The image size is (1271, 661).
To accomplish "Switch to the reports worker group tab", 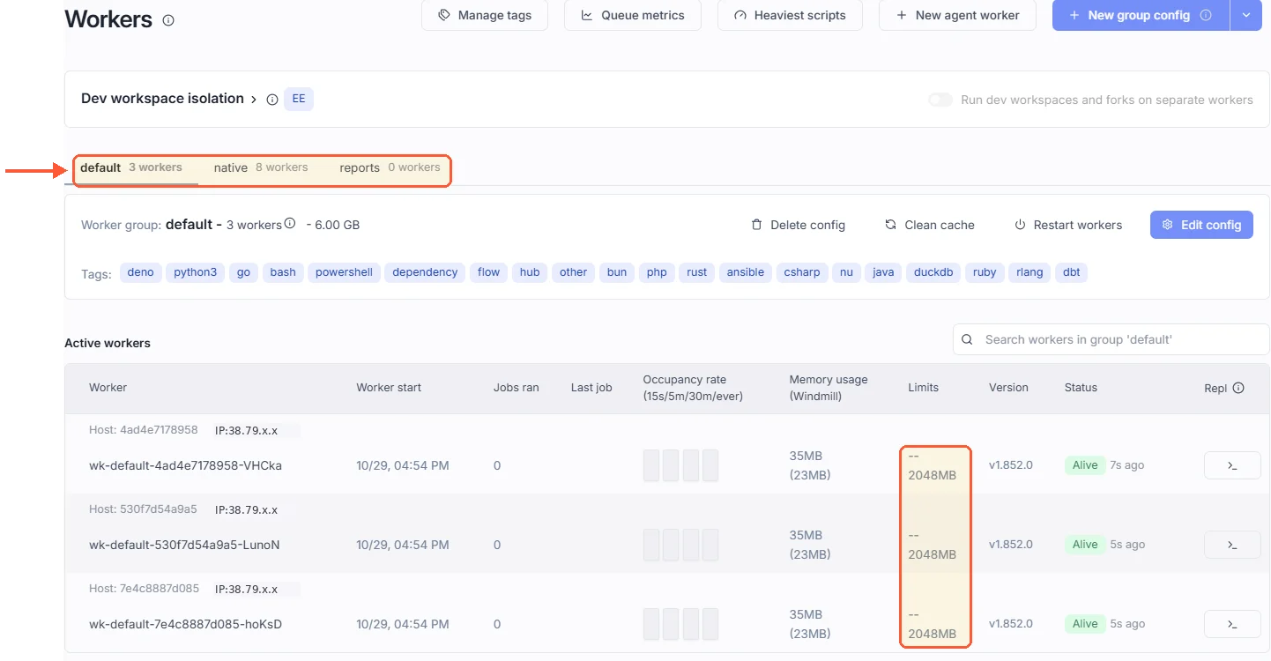I will (x=390, y=167).
